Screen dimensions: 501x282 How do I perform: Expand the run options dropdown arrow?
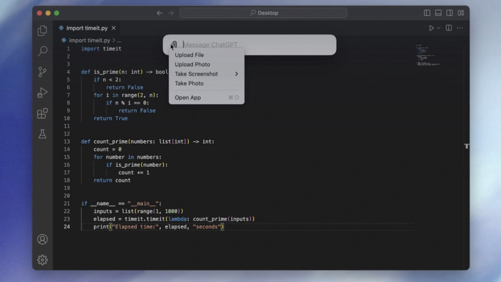[439, 28]
